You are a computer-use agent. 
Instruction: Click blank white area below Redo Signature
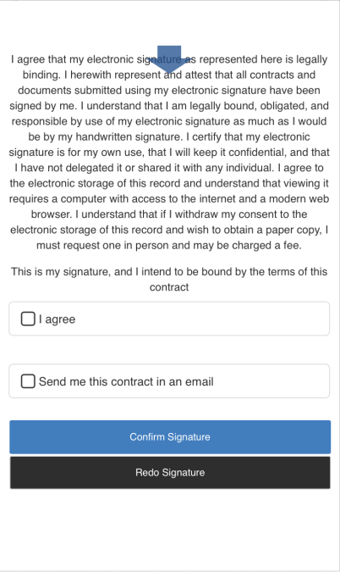click(x=170, y=529)
